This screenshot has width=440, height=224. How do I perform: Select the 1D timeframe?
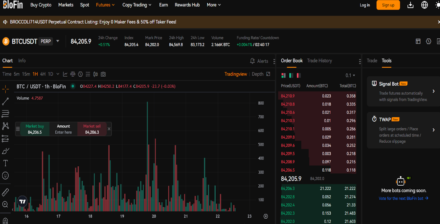point(50,74)
